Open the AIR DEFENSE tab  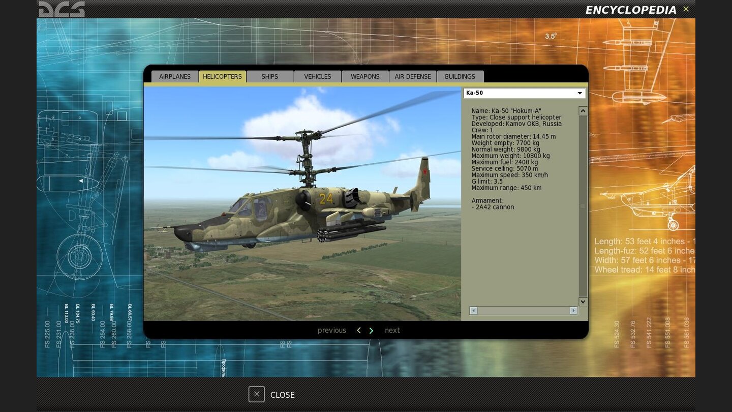point(413,76)
